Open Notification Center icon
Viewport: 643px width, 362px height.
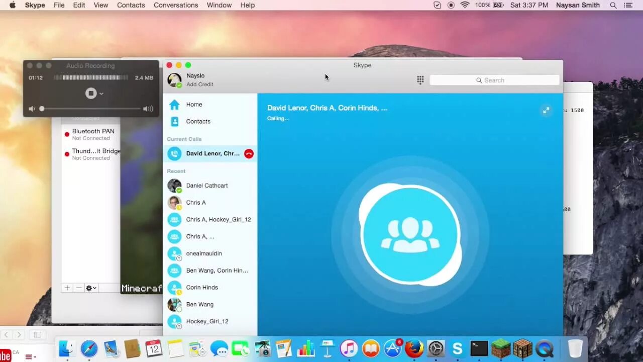628,5
